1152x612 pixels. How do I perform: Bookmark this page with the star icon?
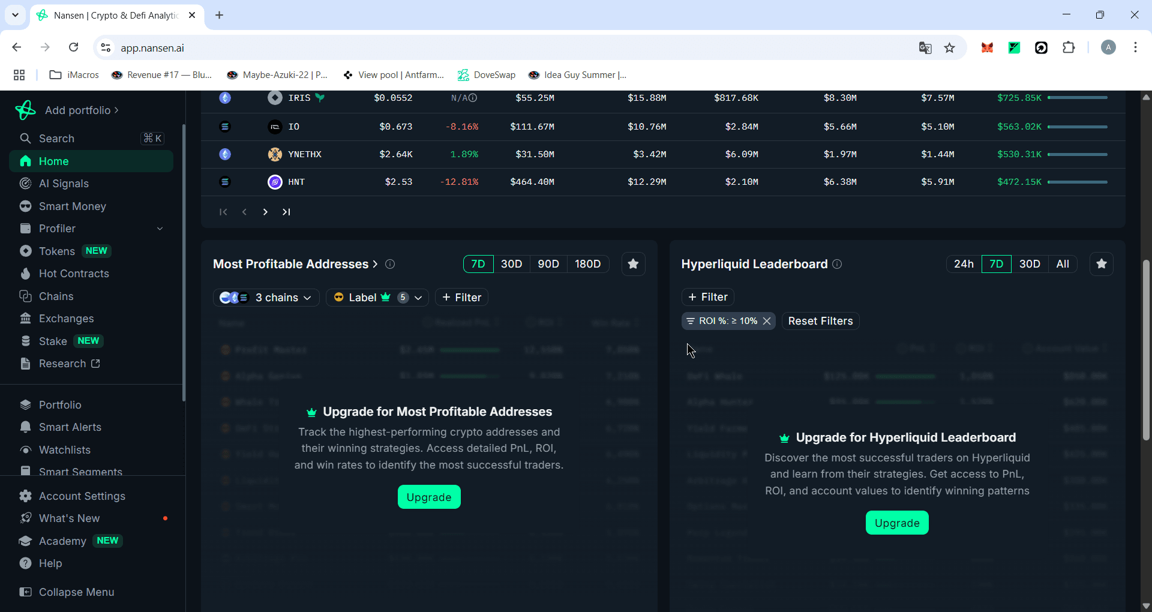pyautogui.click(x=949, y=48)
